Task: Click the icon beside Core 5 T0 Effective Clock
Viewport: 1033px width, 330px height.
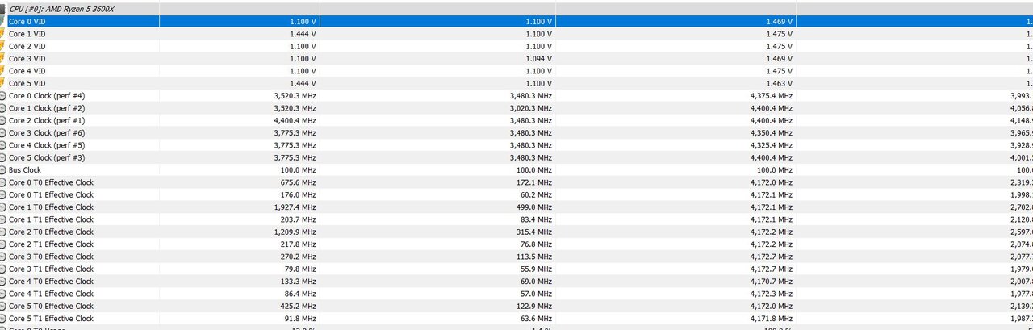Action: 2,306
